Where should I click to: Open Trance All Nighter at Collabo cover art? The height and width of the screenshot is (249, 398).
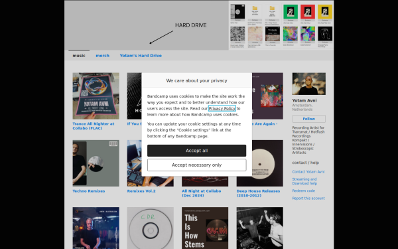[96, 96]
